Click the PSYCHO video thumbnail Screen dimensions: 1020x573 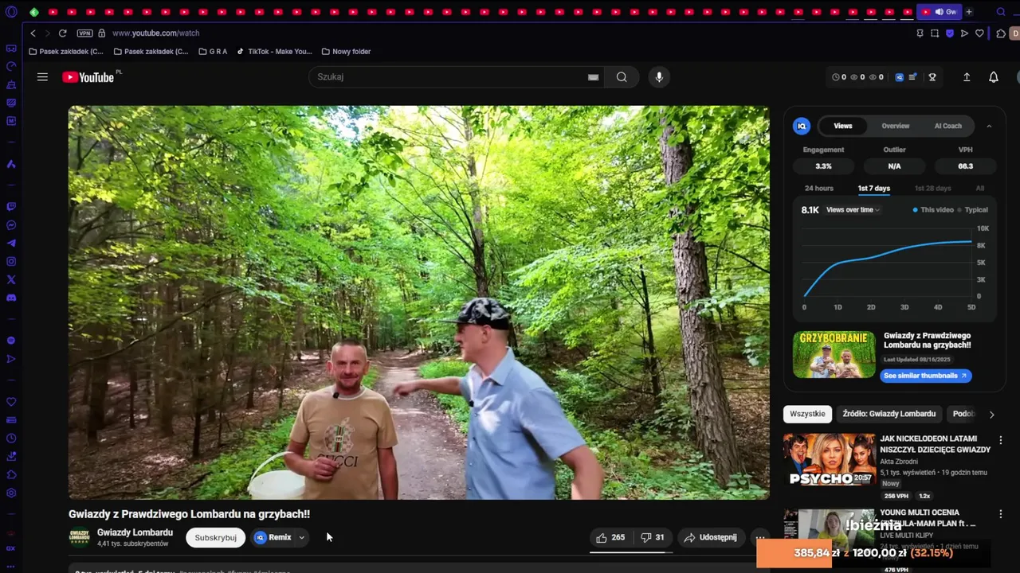point(829,459)
